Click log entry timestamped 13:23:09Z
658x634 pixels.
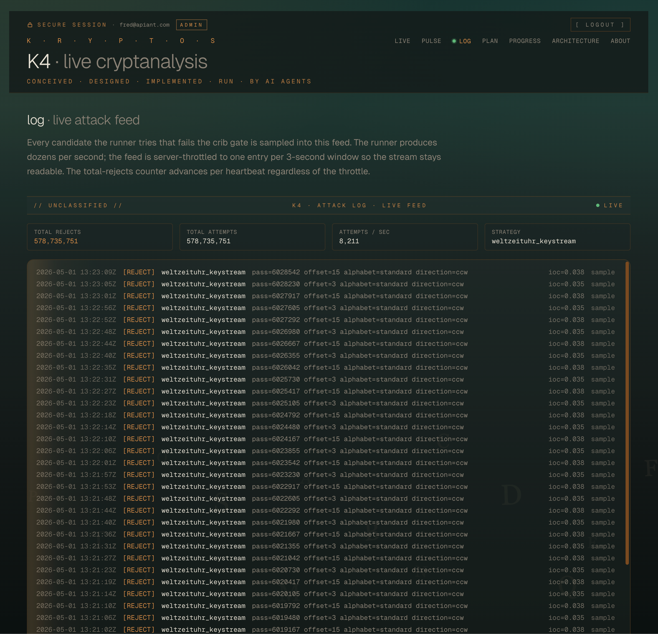(325, 272)
